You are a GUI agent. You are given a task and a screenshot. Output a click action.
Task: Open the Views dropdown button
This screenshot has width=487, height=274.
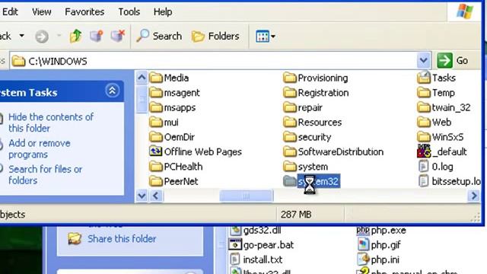tap(266, 37)
